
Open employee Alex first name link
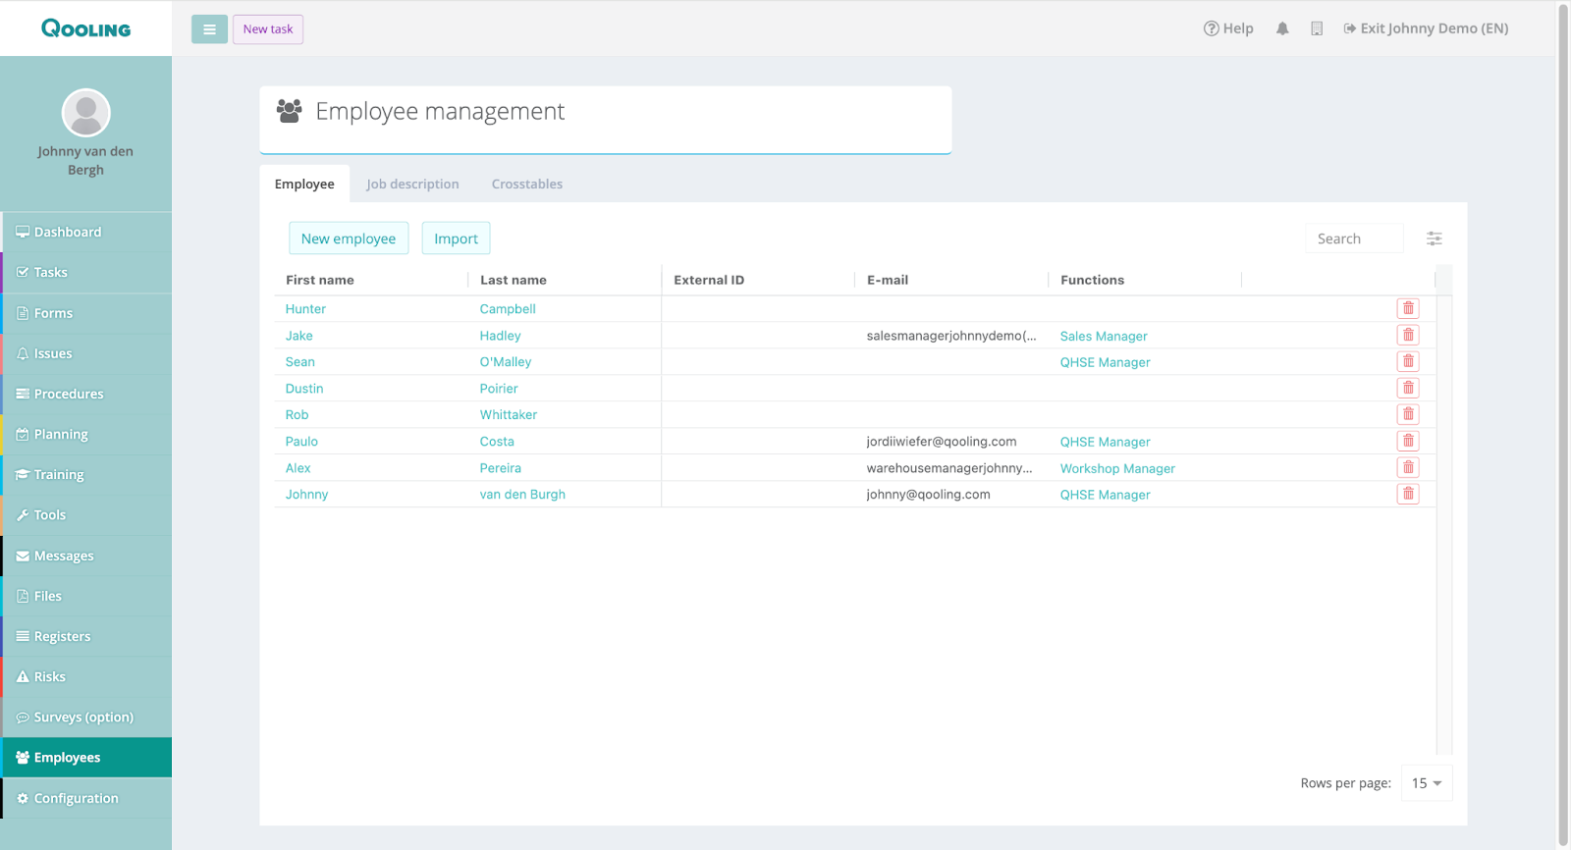click(x=298, y=468)
